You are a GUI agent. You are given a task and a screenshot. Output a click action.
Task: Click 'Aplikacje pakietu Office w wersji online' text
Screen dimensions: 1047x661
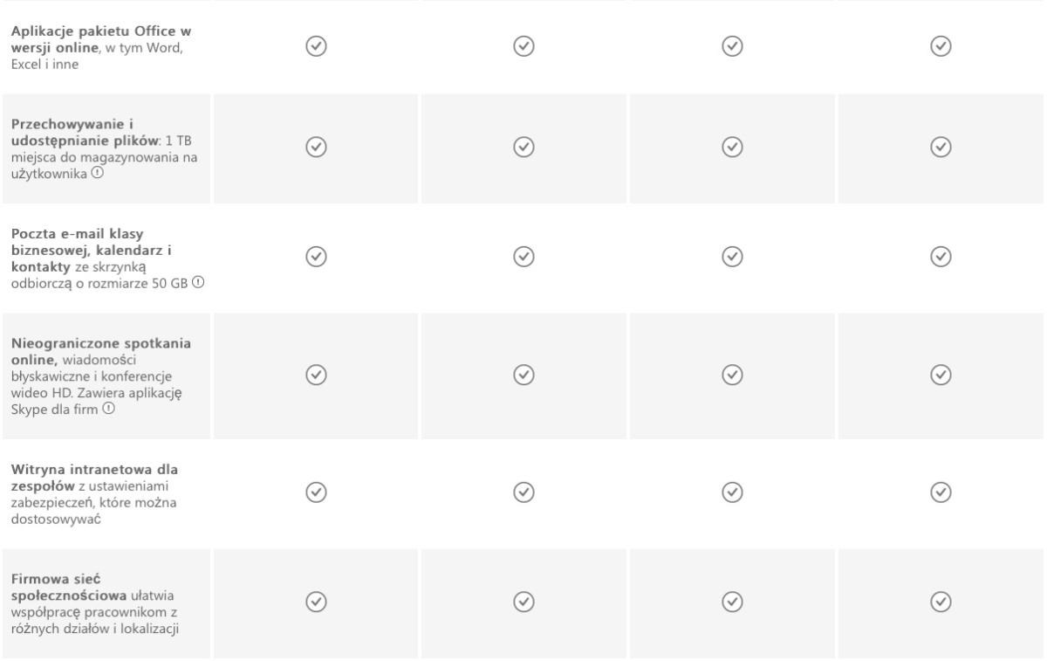101,39
